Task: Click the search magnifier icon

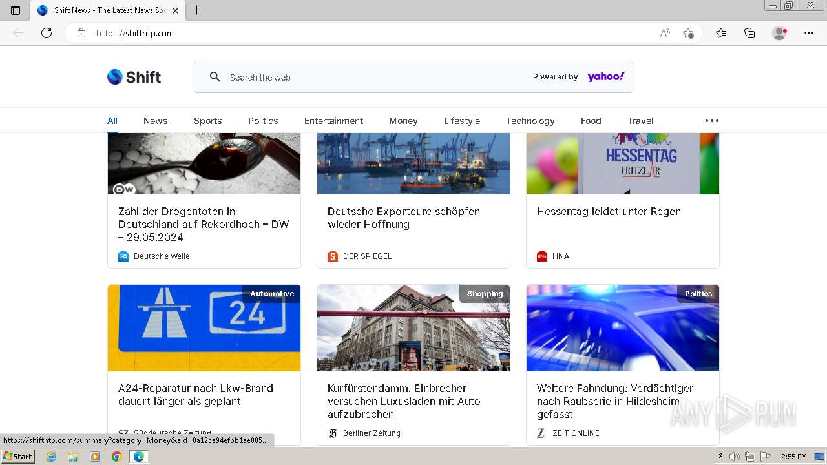Action: [215, 77]
